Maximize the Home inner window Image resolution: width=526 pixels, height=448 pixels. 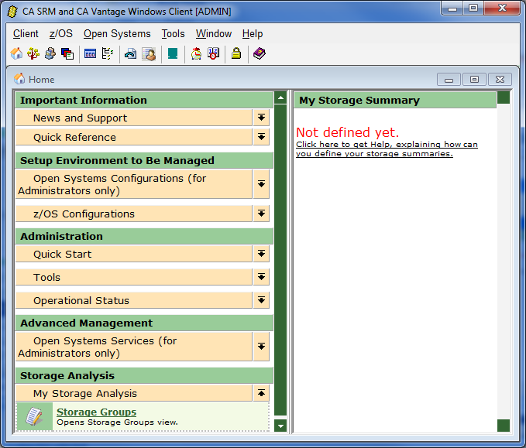[x=474, y=79]
